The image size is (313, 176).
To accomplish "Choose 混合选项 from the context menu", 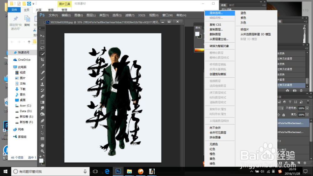I will coord(220,13).
